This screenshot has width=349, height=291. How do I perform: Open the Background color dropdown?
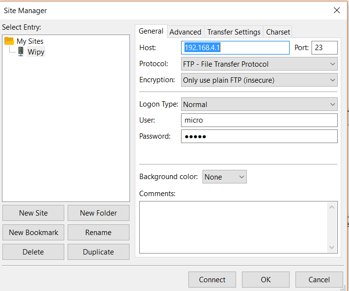coord(224,177)
